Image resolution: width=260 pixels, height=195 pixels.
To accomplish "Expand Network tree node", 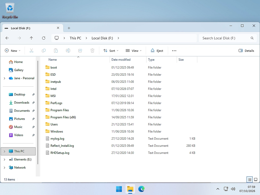I will click(x=5, y=168).
